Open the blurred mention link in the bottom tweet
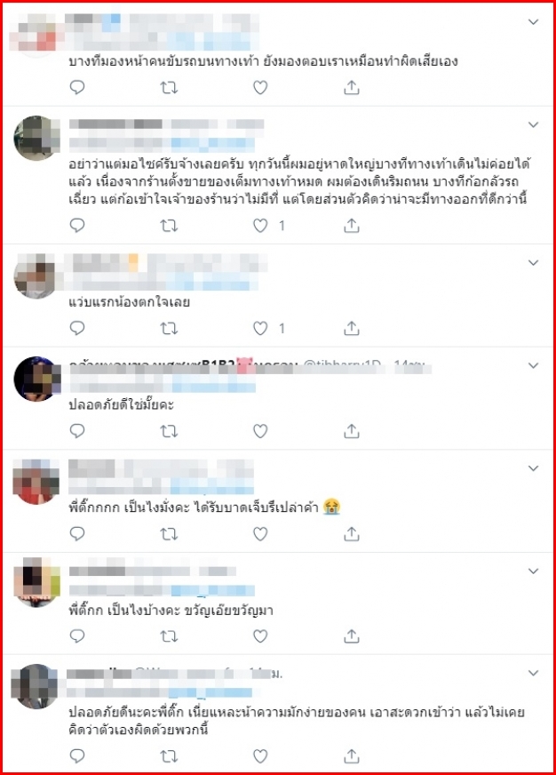This screenshot has height=775, width=556. tap(210, 692)
